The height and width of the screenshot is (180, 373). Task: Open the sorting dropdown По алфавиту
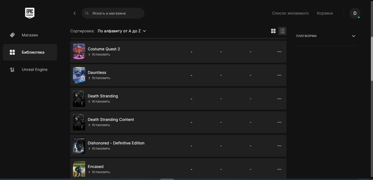(x=122, y=31)
